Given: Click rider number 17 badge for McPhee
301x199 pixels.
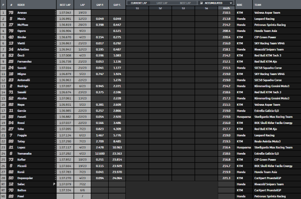Looking at the screenshot, I should (x=11, y=25).
